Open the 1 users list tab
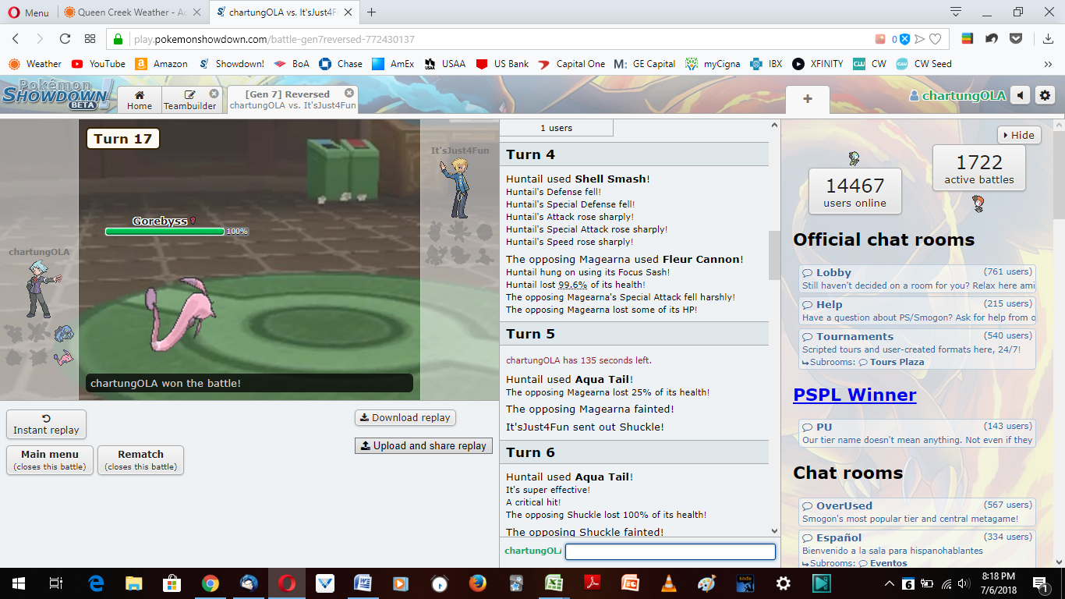1065x599 pixels. coord(557,128)
